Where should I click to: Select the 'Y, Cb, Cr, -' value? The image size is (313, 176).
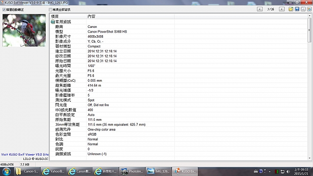click(x=95, y=41)
